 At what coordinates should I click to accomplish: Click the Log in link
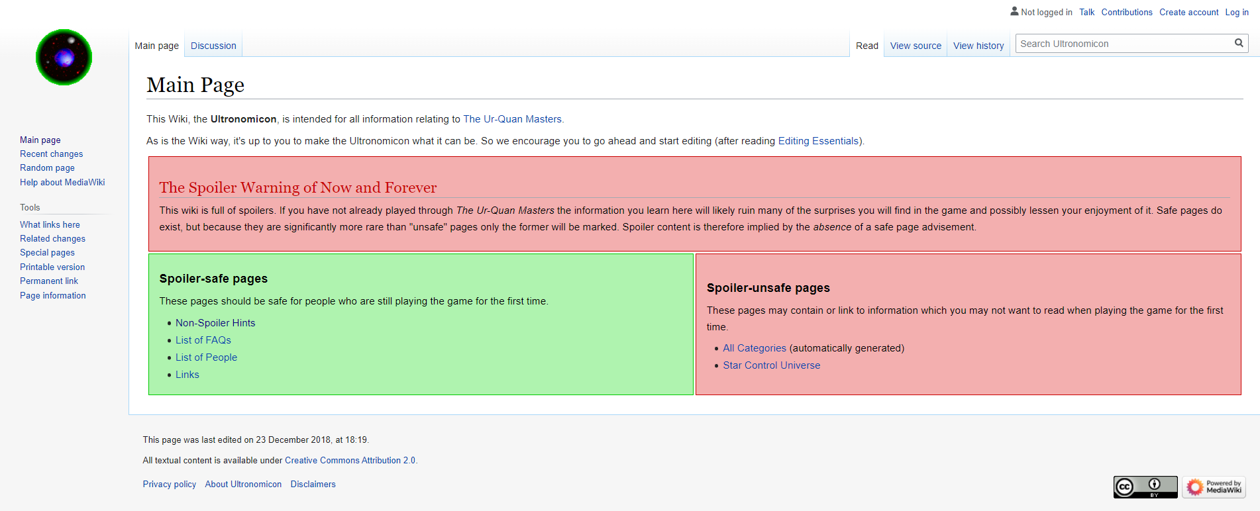pyautogui.click(x=1237, y=12)
